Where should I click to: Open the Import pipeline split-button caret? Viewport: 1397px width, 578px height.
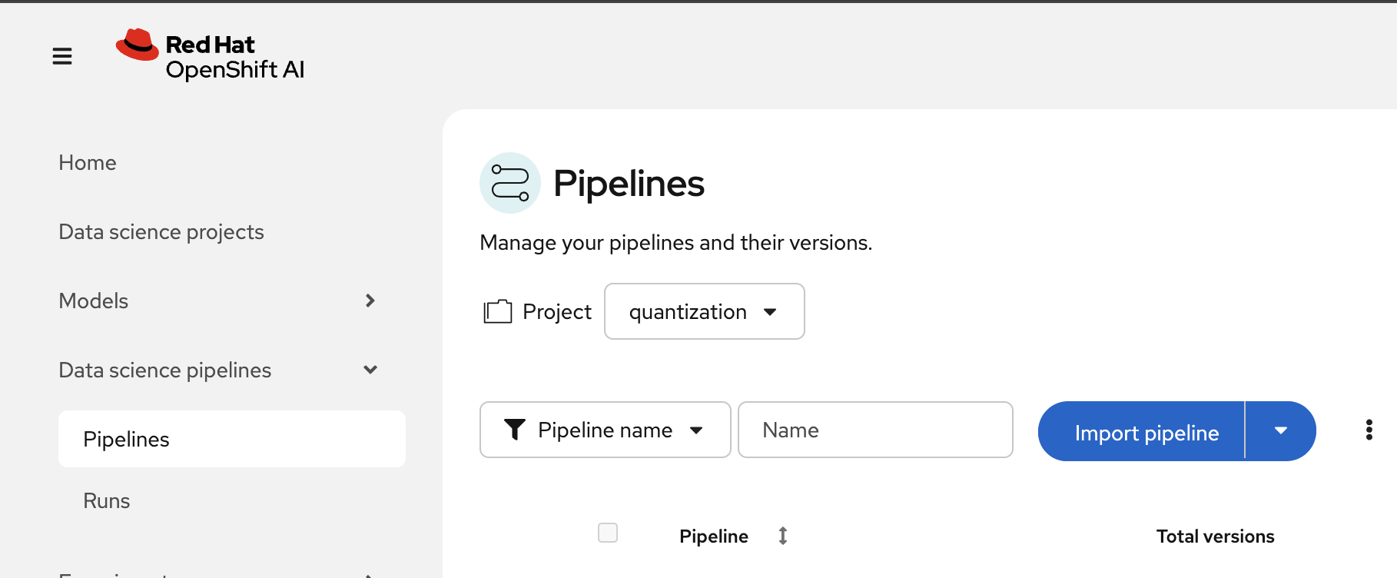[1280, 431]
